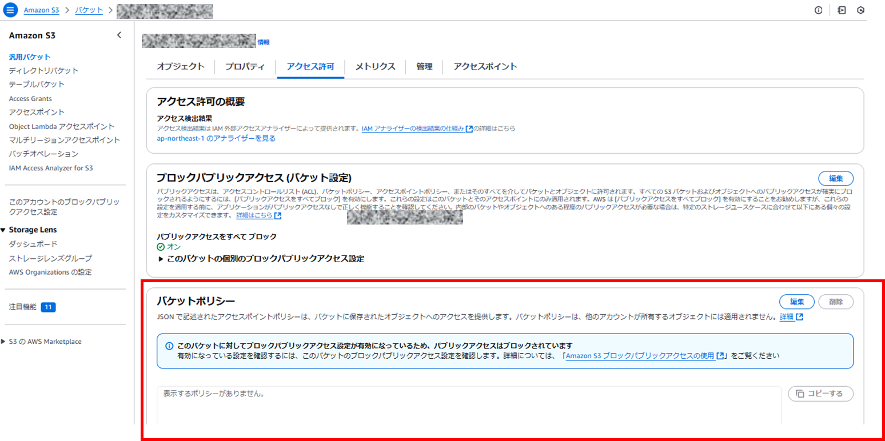Expand このバケットの個別のブロックパブリックアクセス設定
The height and width of the screenshot is (441, 885).
tap(261, 259)
